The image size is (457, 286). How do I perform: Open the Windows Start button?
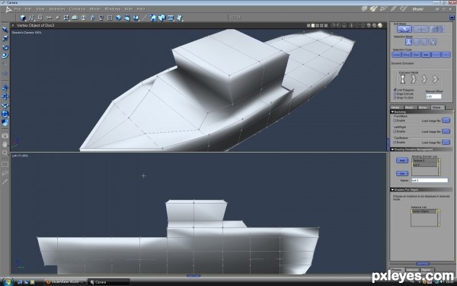8,281
